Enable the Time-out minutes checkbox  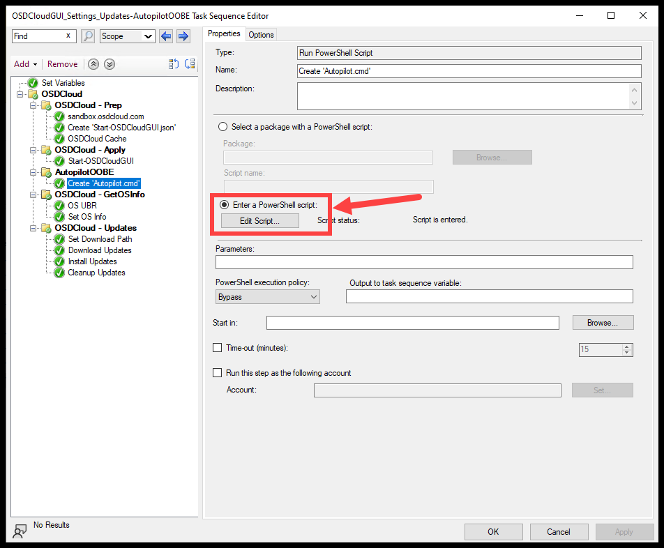click(218, 348)
